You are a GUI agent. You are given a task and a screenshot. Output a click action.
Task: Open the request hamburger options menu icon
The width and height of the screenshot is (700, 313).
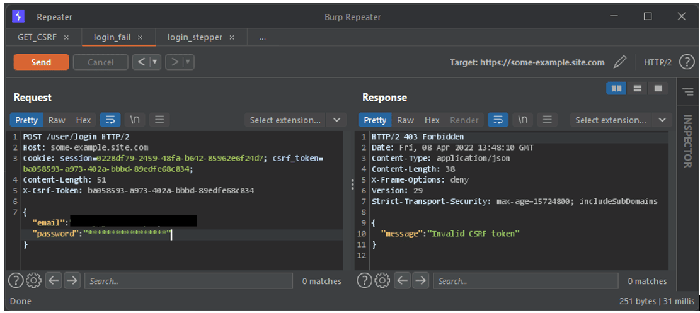[159, 120]
